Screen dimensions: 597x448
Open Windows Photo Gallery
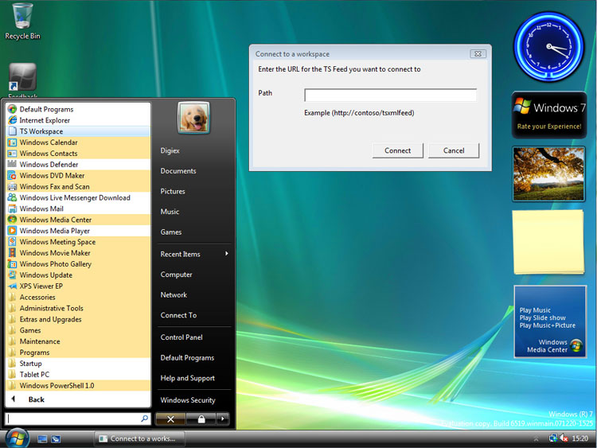78,263
